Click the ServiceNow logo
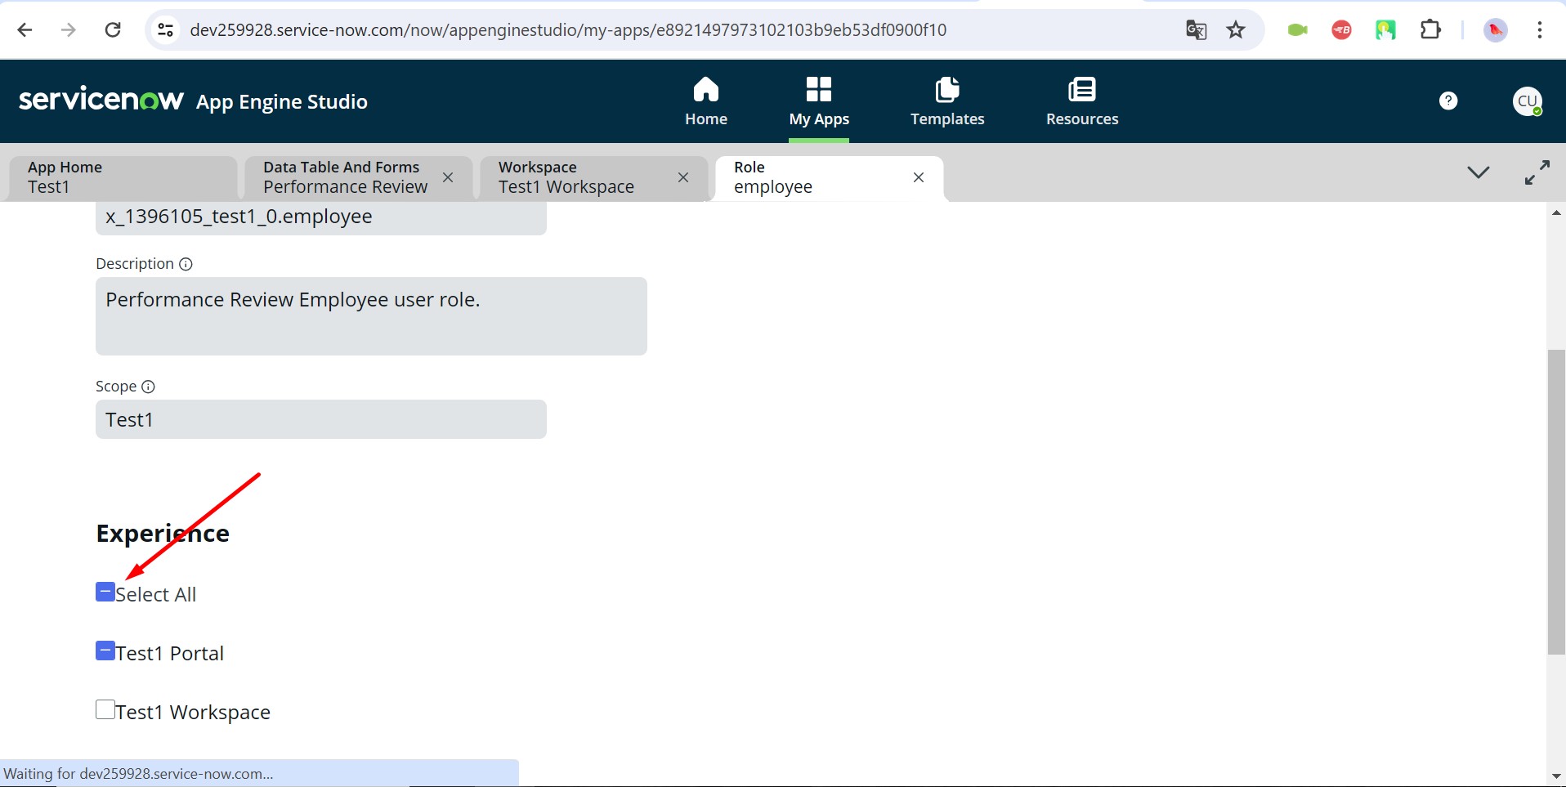The height and width of the screenshot is (787, 1566). point(101,99)
